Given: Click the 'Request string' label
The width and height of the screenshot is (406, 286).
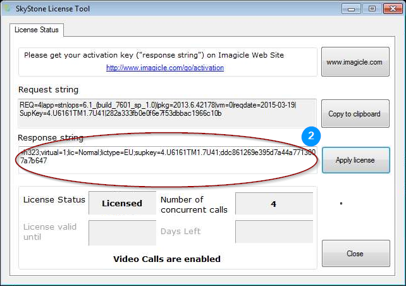Looking at the screenshot, I should click(x=49, y=90).
